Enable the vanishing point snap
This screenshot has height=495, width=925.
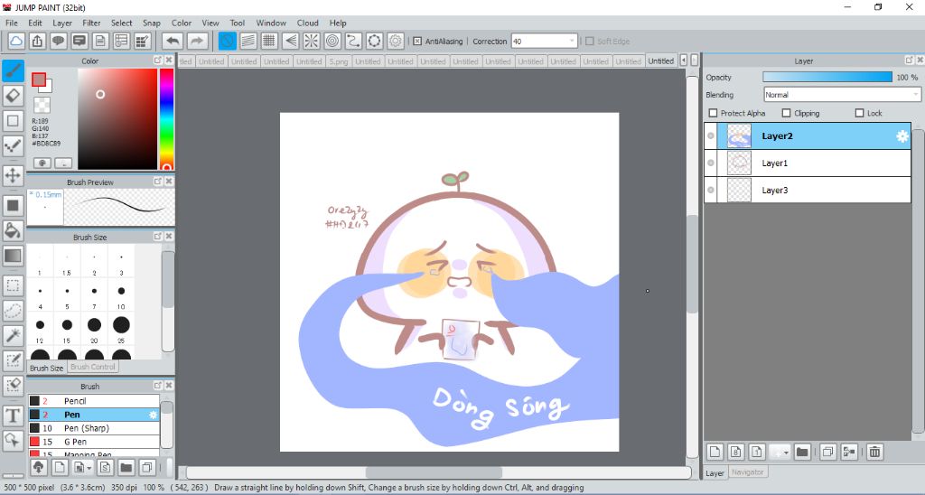pos(290,41)
